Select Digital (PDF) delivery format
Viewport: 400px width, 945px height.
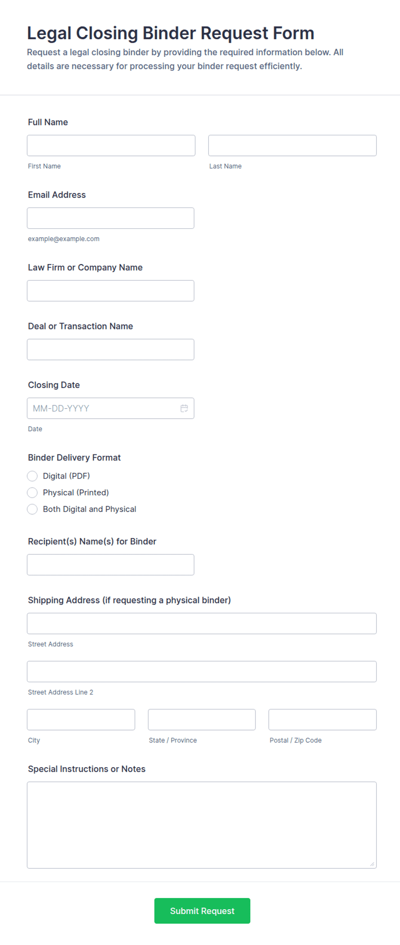(x=32, y=476)
